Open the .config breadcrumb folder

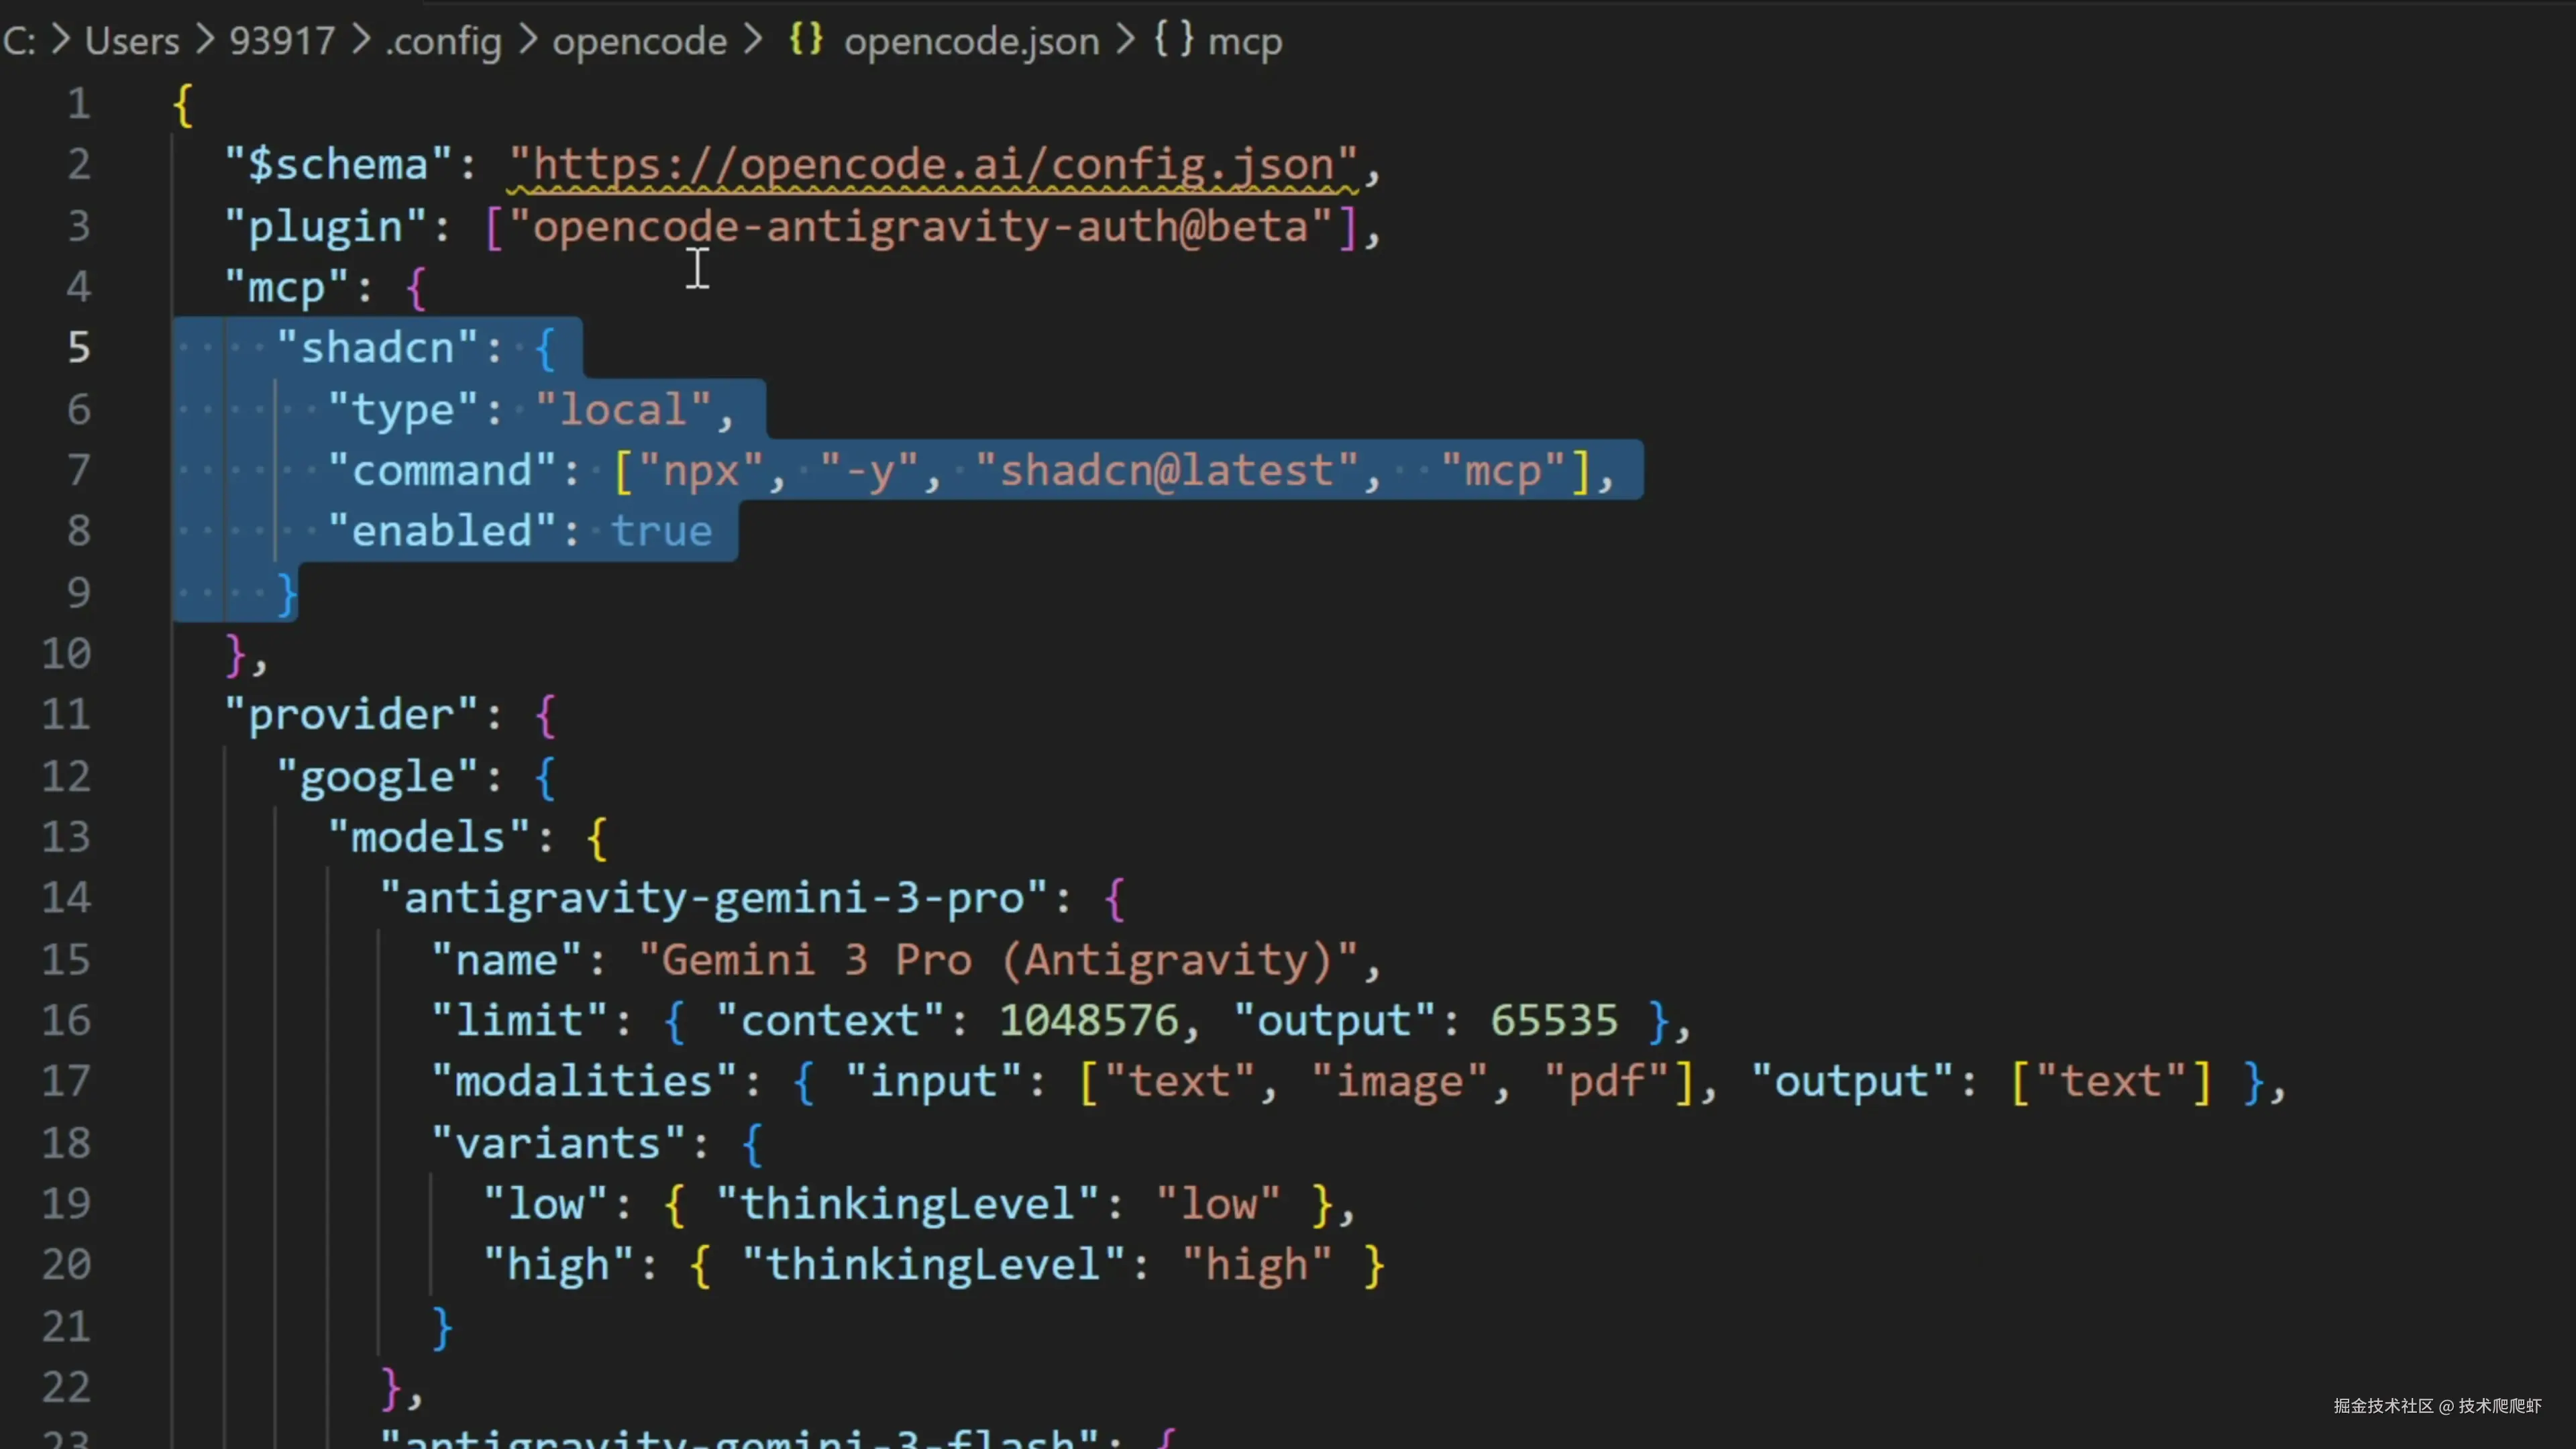pyautogui.click(x=443, y=42)
